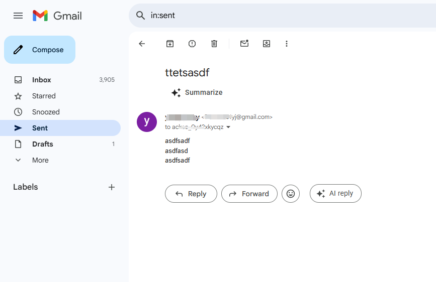This screenshot has width=436, height=282.
Task: Add emoji reaction with smiley icon
Action: pos(291,194)
